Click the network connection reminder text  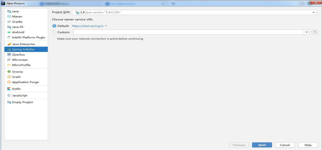100,38
